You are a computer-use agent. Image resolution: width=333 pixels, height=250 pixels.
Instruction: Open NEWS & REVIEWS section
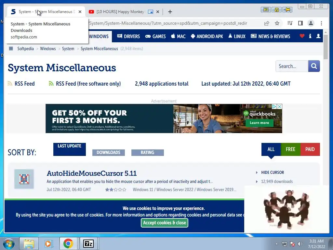(270, 36)
